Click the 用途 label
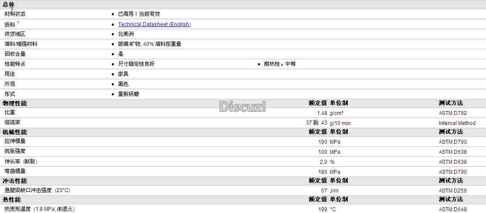Image resolution: width=486 pixels, height=213 pixels. [x=10, y=74]
